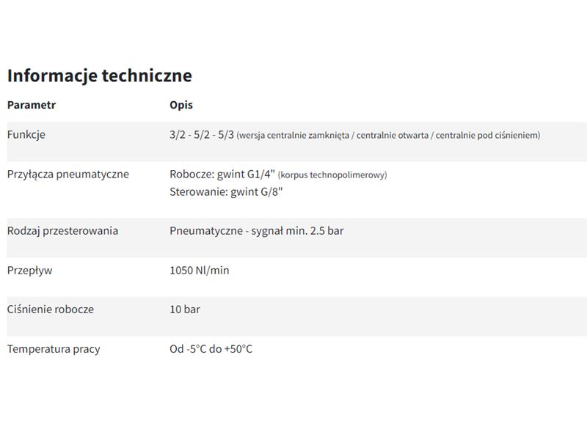Click the centralnie zamknięta note text
This screenshot has width=587, height=440.
[308, 136]
